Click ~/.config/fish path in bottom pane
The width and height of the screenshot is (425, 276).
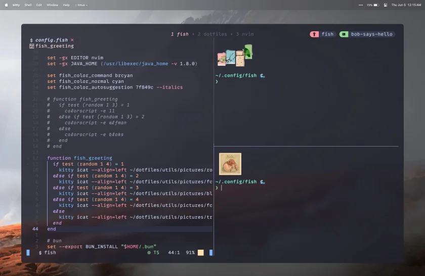[236, 182]
